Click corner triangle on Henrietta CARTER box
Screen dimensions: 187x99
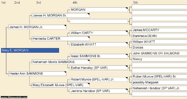pyautogui.click(x=89, y=37)
